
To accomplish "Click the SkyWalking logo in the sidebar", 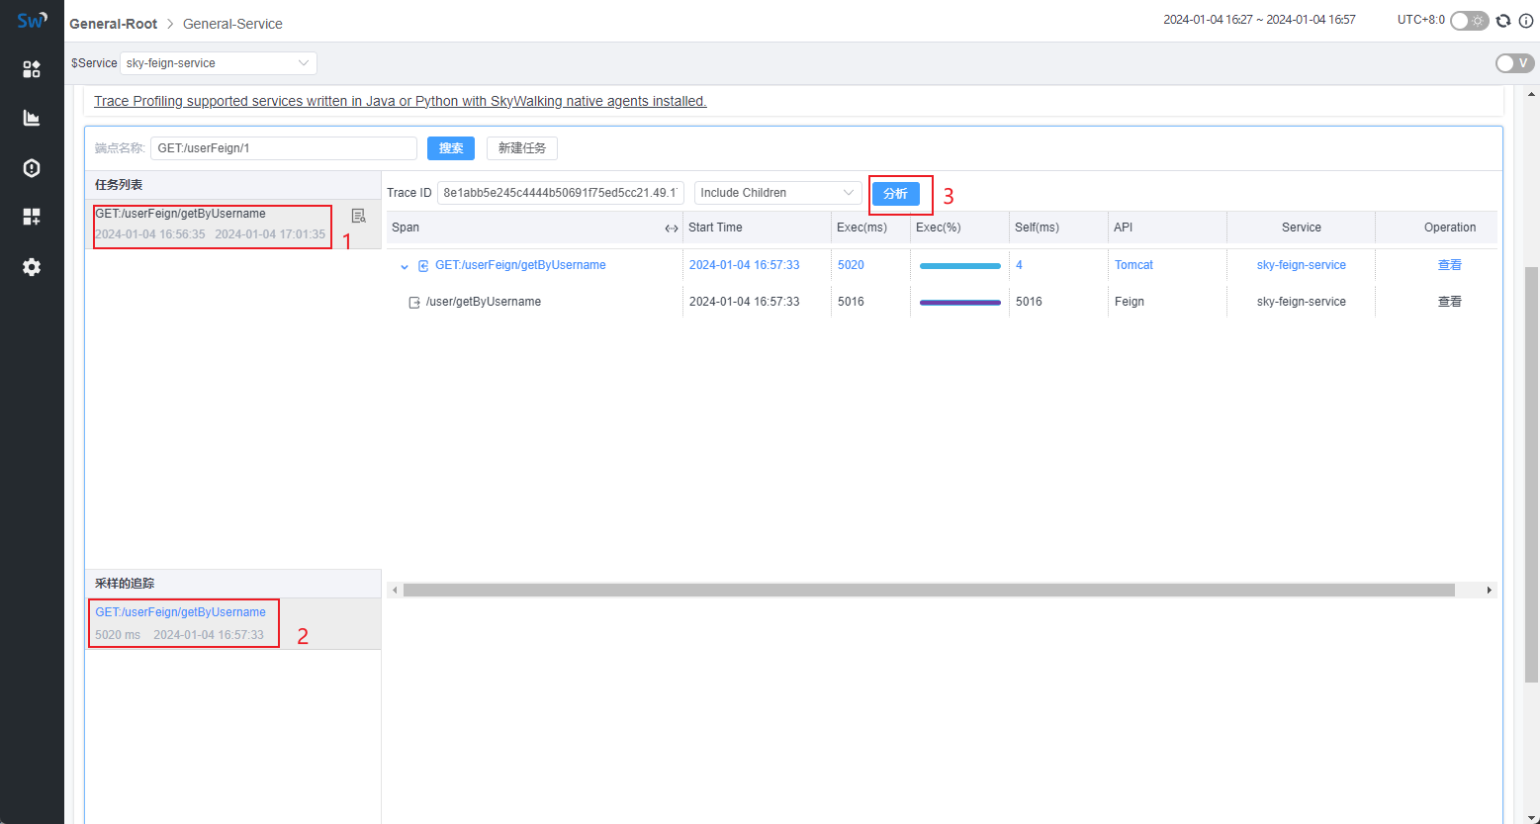I will click(x=32, y=20).
